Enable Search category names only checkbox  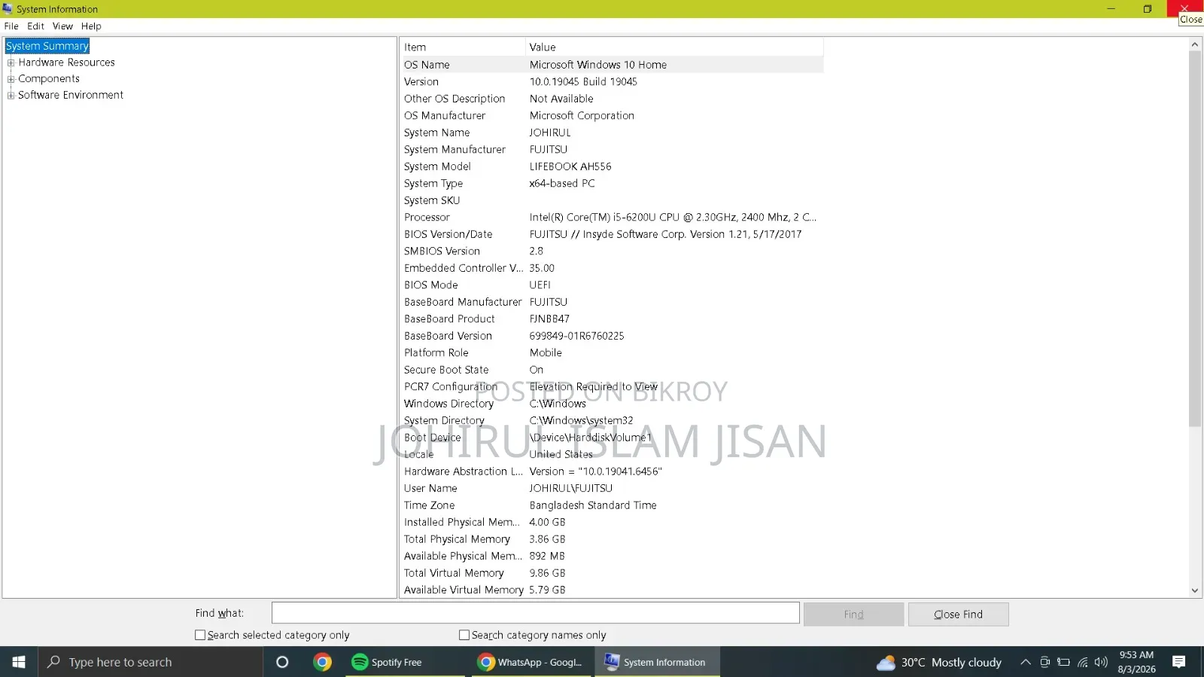click(x=464, y=635)
